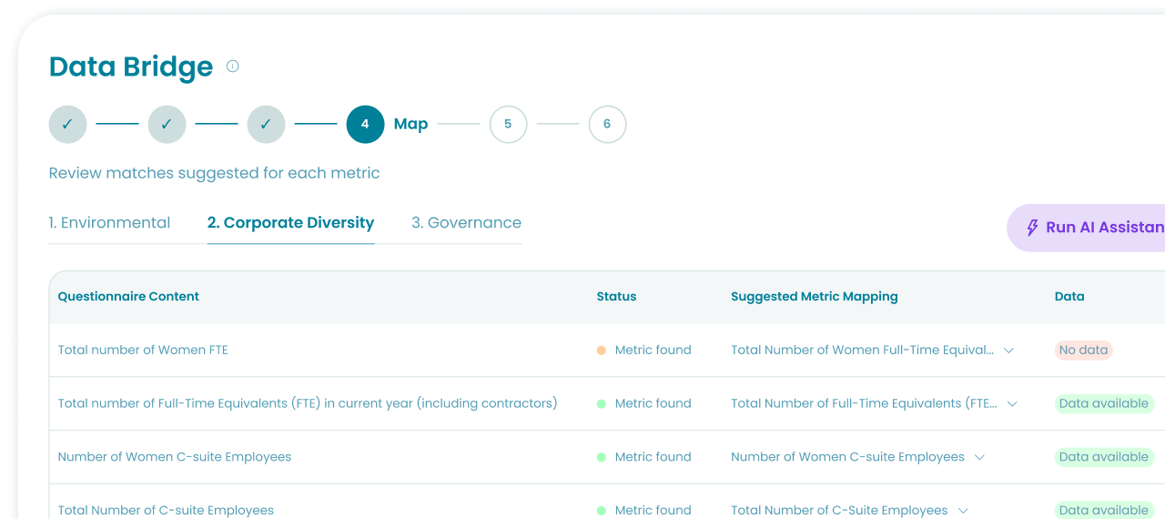
Task: Click Data available badge for Women C-suite row
Action: pyautogui.click(x=1104, y=457)
